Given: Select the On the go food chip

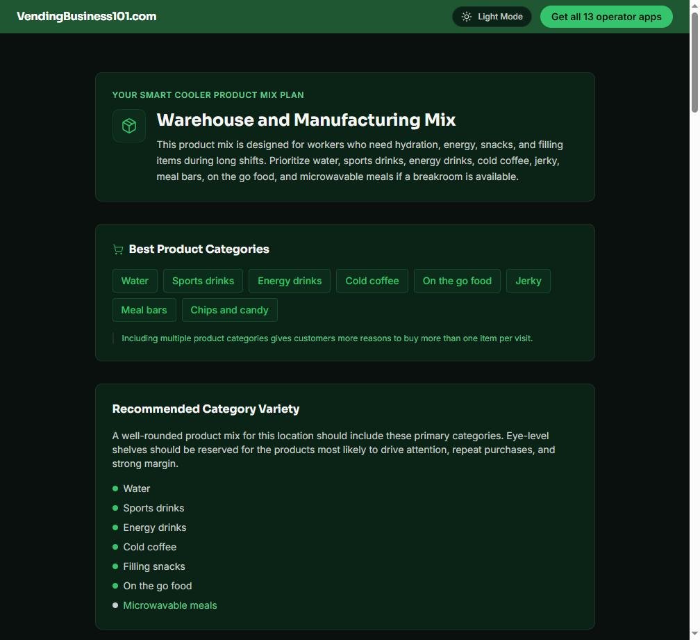Looking at the screenshot, I should coord(457,281).
